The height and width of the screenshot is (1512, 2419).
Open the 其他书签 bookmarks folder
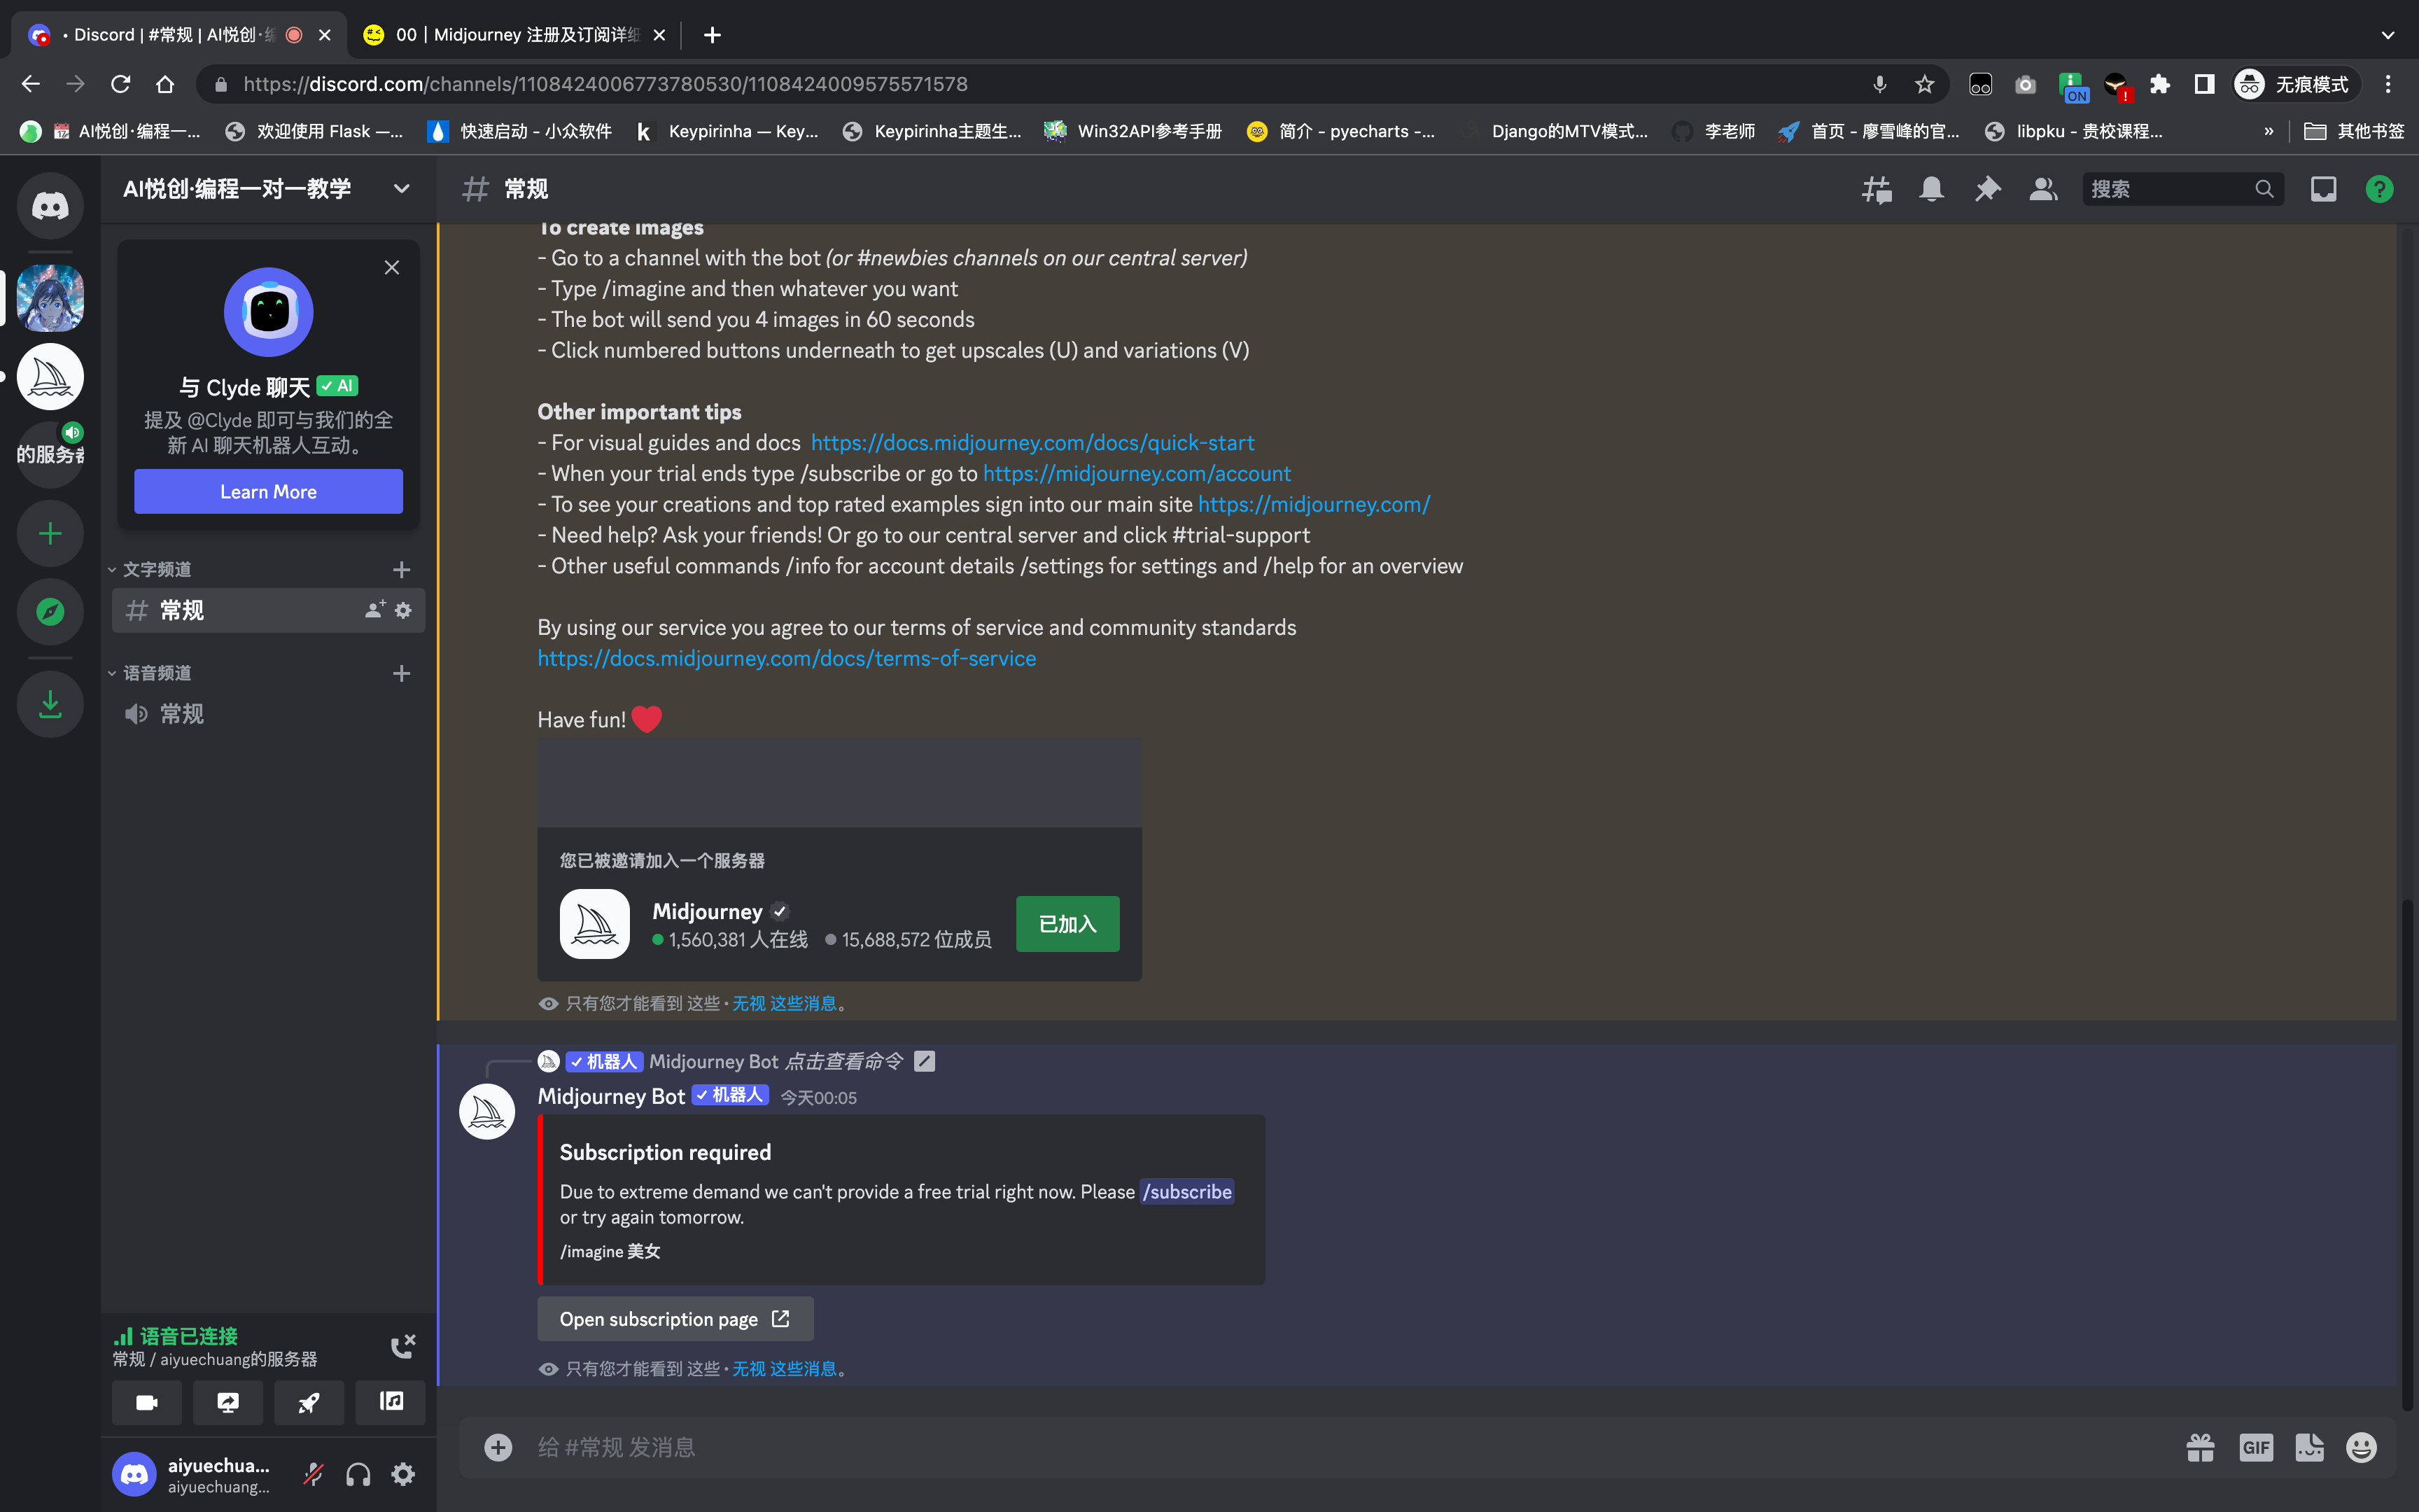[x=2354, y=131]
